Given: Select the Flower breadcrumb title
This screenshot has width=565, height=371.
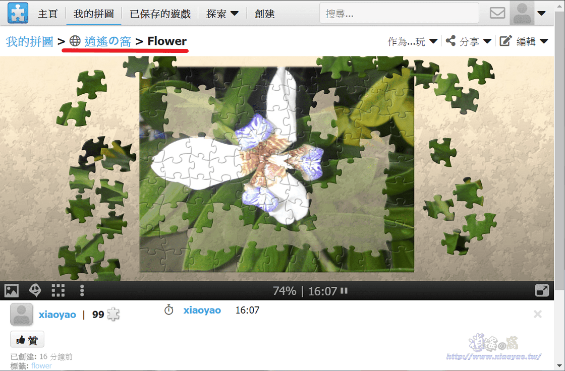Looking at the screenshot, I should click(x=167, y=41).
